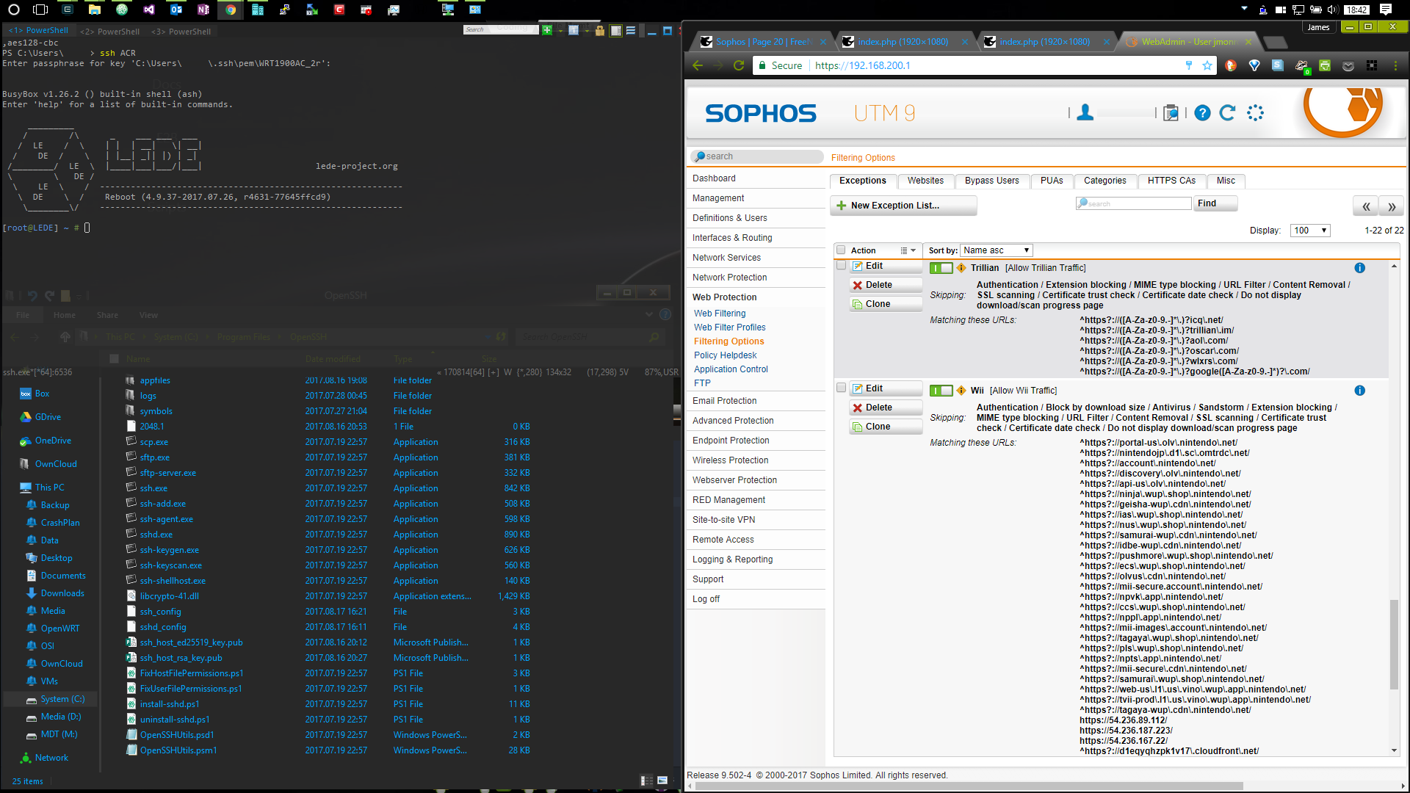Open the notification center icon in system tray
This screenshot has height=793, width=1410.
pos(1386,10)
